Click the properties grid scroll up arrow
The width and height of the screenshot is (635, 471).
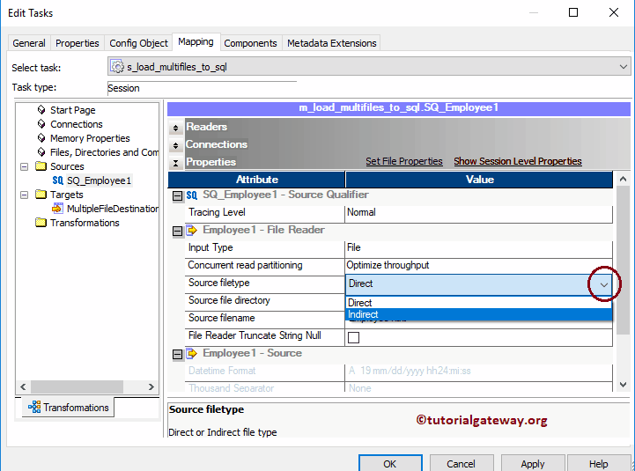point(623,179)
